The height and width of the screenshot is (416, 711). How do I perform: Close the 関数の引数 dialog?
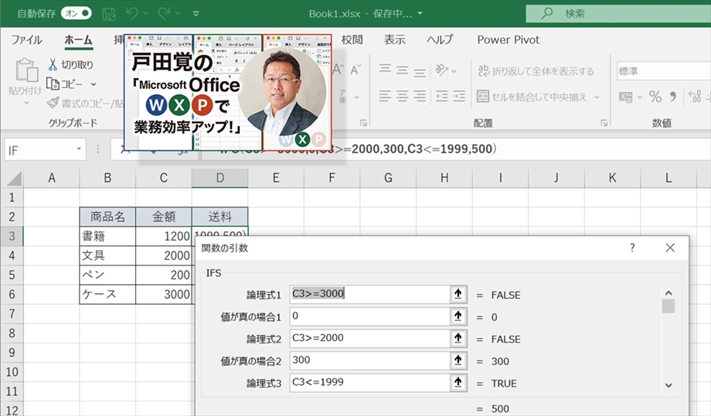click(670, 248)
